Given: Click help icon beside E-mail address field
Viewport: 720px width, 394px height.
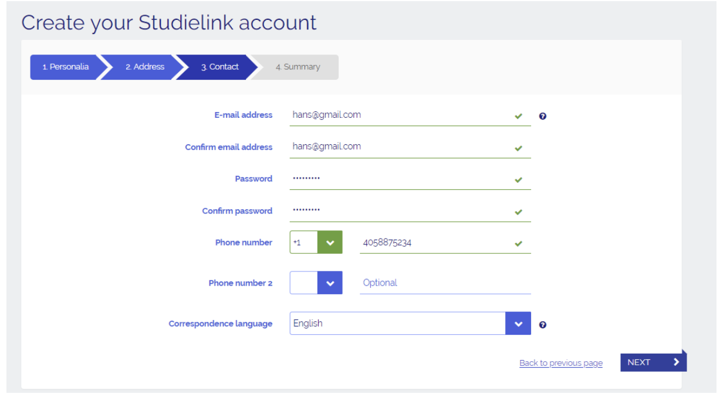Looking at the screenshot, I should pos(543,116).
